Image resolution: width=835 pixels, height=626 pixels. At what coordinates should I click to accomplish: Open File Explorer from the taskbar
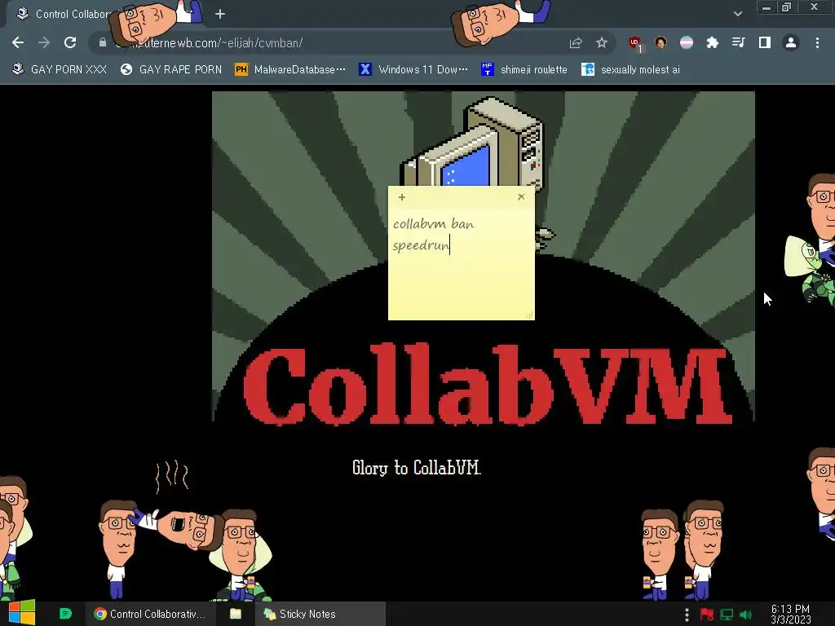[236, 614]
